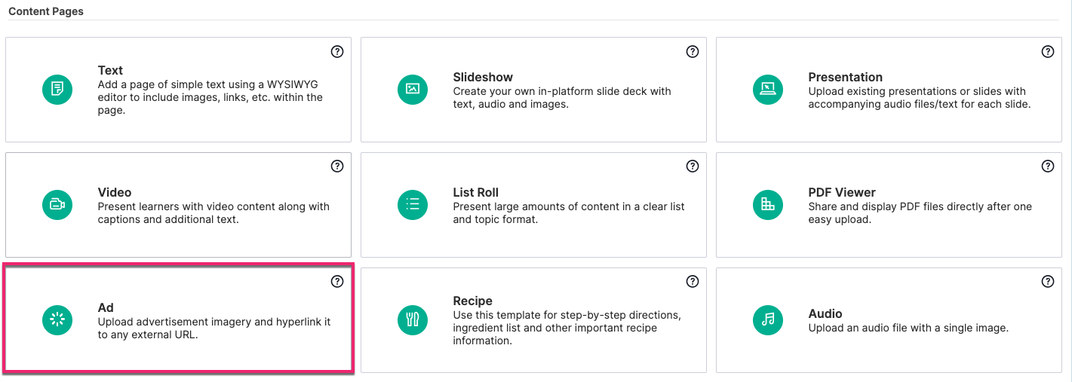Select the PDF Viewer green icon

tap(768, 204)
